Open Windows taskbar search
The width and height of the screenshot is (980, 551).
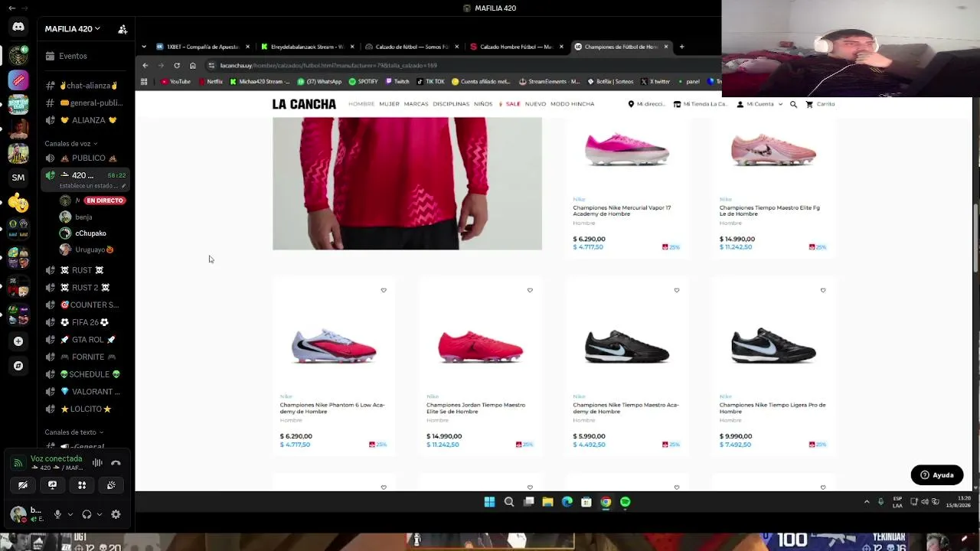click(509, 502)
